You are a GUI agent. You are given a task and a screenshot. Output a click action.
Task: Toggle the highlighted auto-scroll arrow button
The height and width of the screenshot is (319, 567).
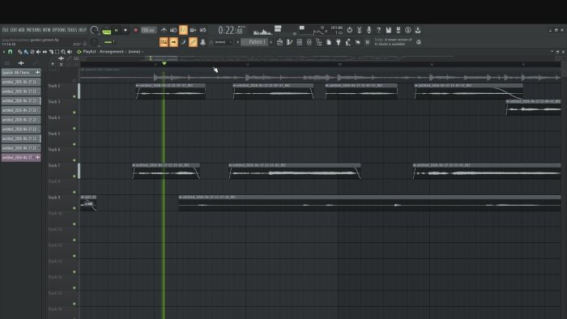tap(173, 42)
